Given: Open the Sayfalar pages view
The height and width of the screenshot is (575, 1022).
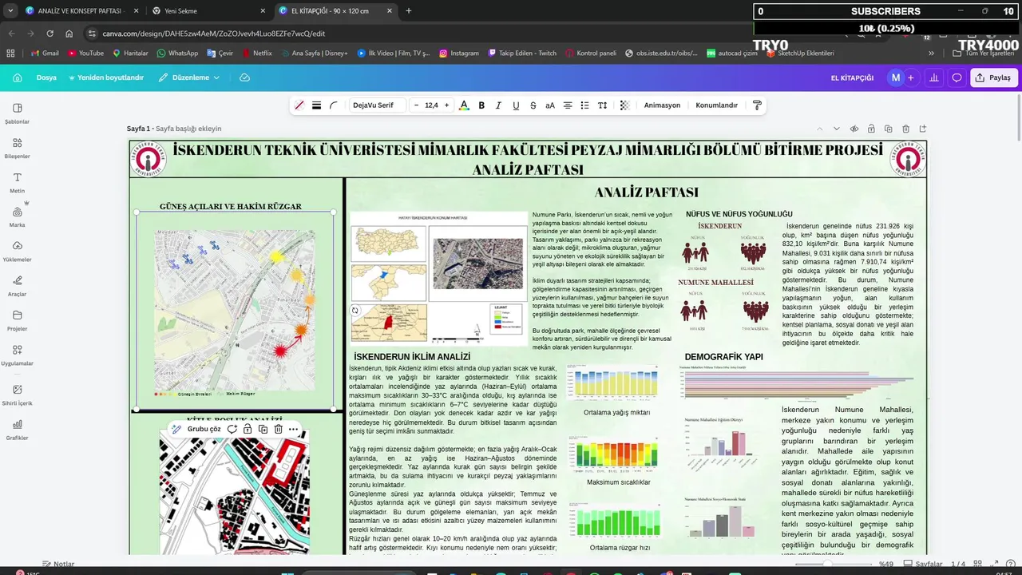Looking at the screenshot, I should point(924,564).
